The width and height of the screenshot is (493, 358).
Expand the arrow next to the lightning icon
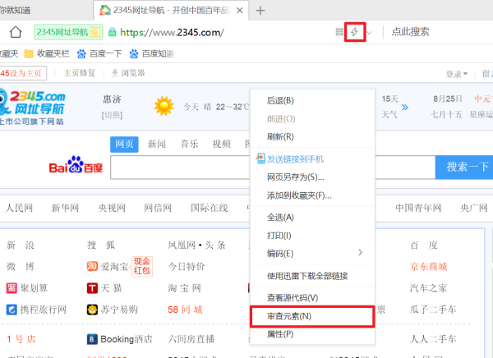tap(369, 32)
